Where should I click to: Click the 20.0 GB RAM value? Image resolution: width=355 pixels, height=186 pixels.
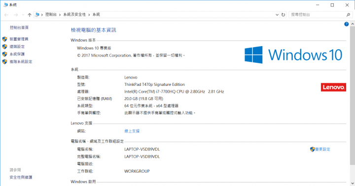pos(143,99)
